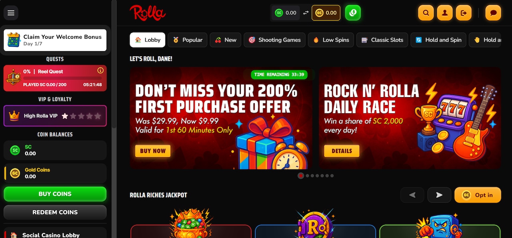Click the Reel Quest info icon
Screen dimensions: 512x238
100,71
